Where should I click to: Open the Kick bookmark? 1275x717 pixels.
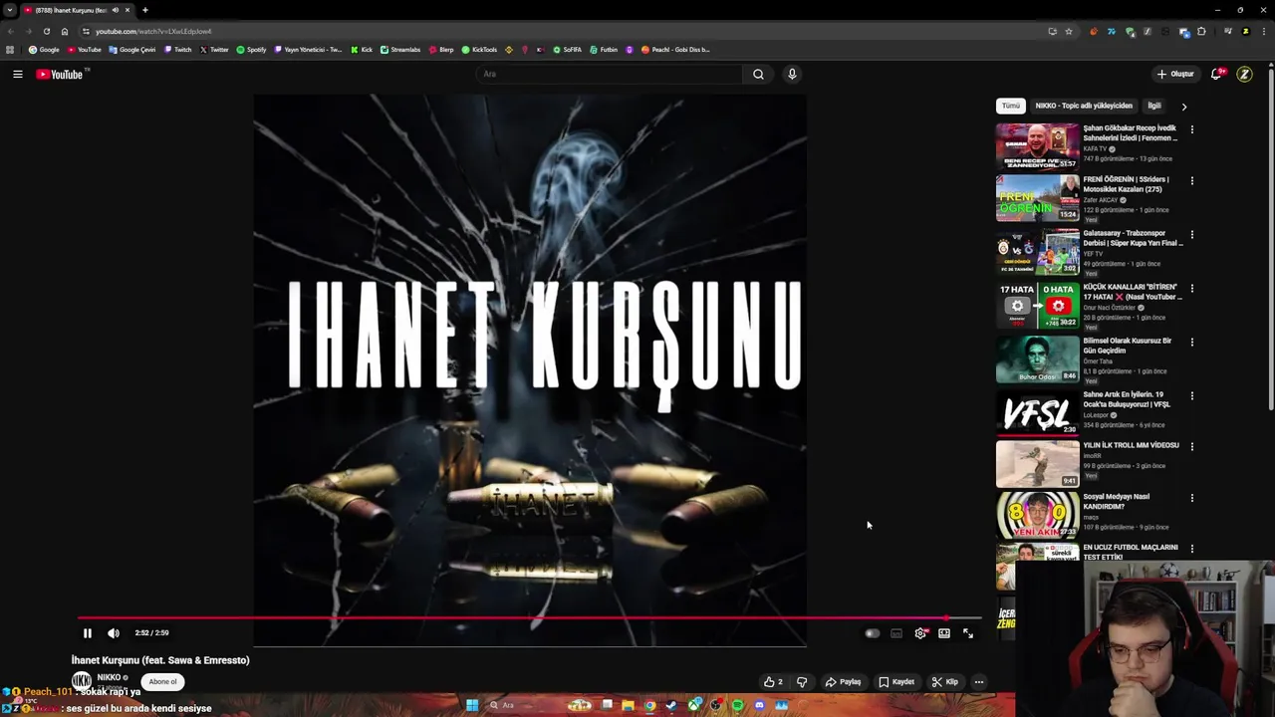362,50
